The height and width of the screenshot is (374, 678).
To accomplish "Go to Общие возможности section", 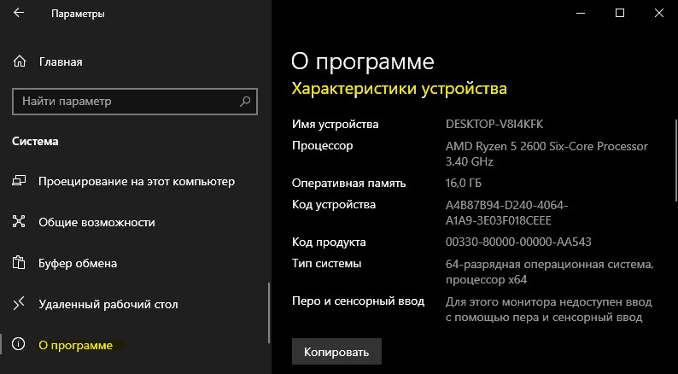I will pyautogui.click(x=96, y=222).
